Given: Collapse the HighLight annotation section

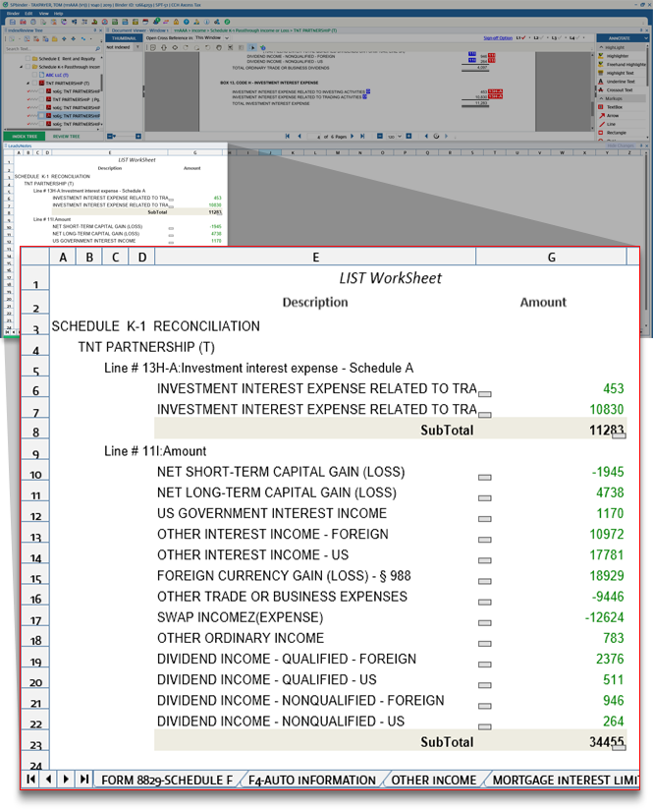Looking at the screenshot, I should tap(602, 46).
